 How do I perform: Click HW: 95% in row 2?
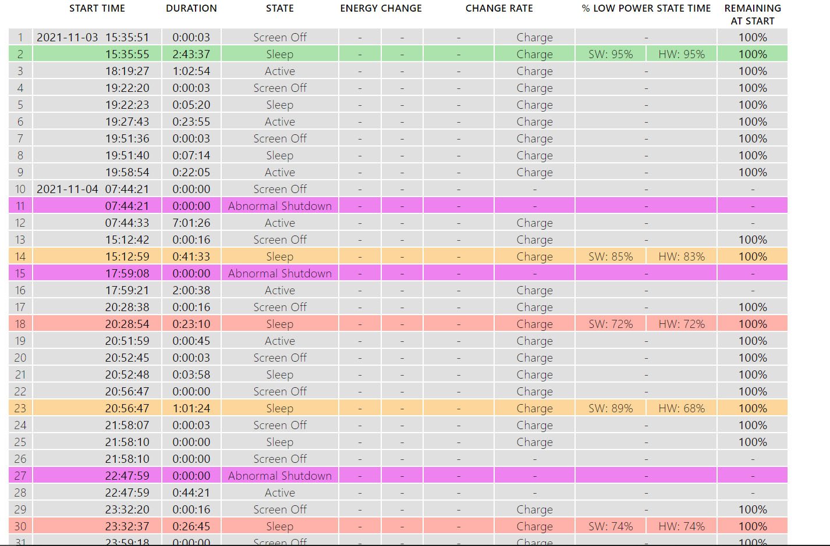coord(682,54)
